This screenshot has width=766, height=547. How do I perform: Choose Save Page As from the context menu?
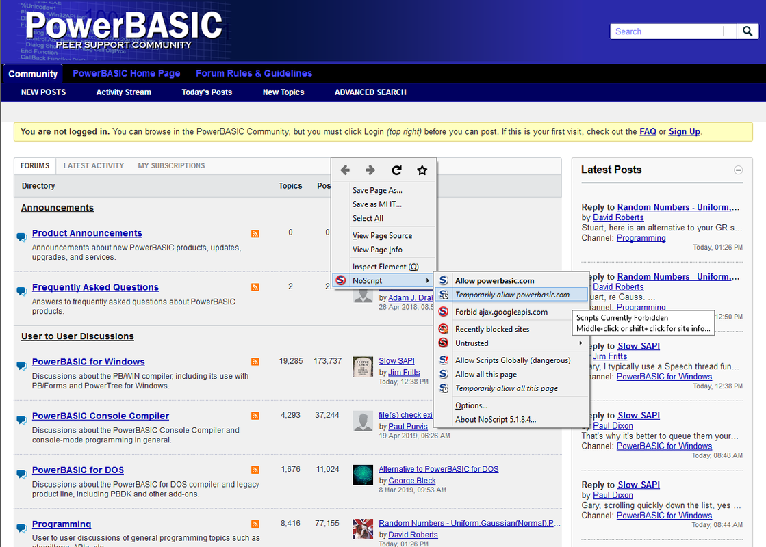(377, 190)
